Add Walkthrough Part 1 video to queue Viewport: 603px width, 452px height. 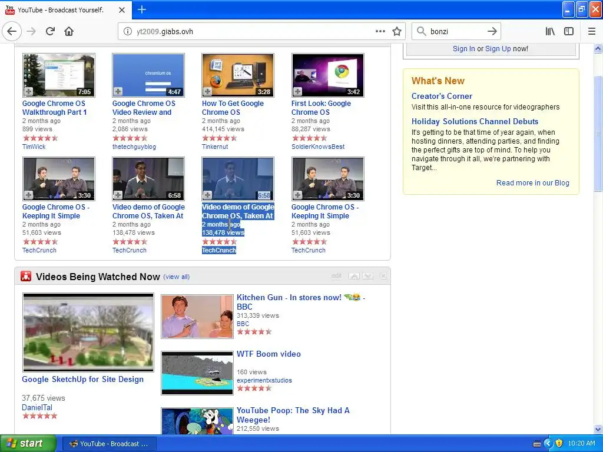pos(28,91)
